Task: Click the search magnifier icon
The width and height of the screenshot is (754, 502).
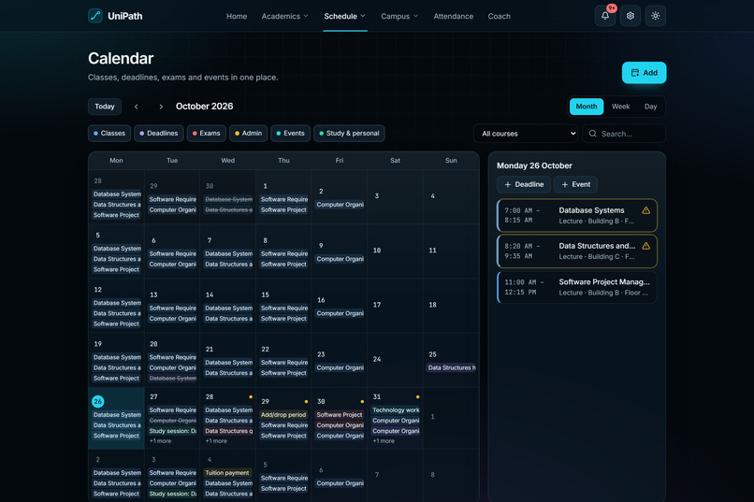Action: coord(592,134)
